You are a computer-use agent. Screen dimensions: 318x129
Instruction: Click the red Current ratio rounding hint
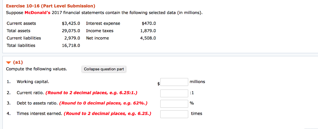92,93
